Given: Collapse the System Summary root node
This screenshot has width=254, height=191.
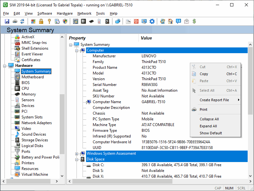Looking at the screenshot, I should tap(70, 45).
